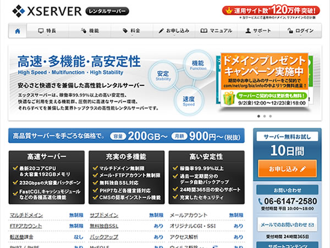This screenshot has height=248, width=330.
Task: Click the tag icon beside 料金
Action: point(125,31)
